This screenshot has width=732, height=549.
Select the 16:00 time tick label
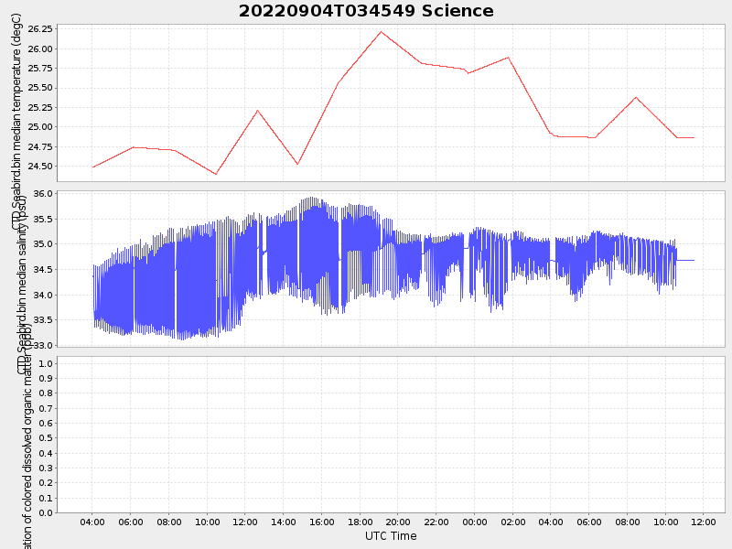tap(322, 522)
